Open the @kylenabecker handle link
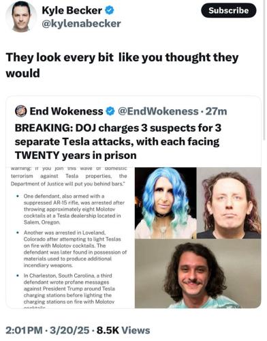Image resolution: width=267 pixels, height=341 pixels. coord(81,24)
